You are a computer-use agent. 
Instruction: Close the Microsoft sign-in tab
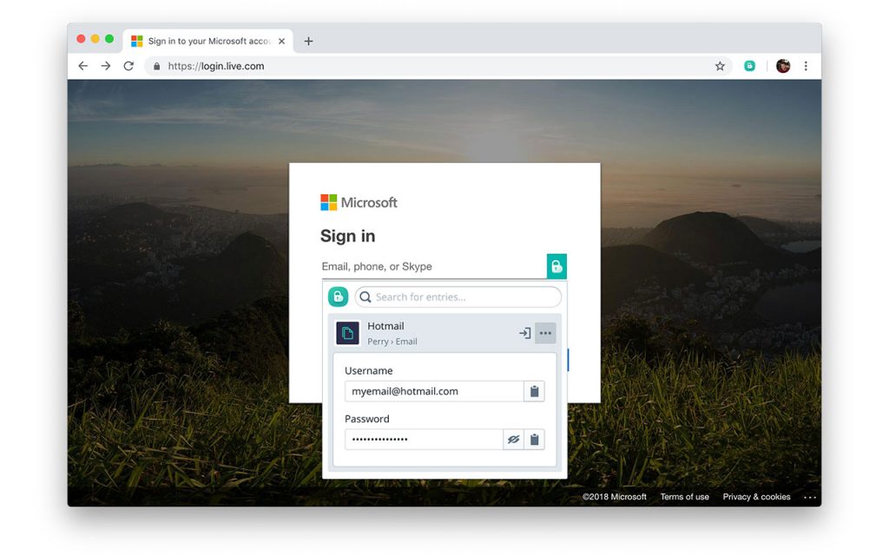point(282,42)
